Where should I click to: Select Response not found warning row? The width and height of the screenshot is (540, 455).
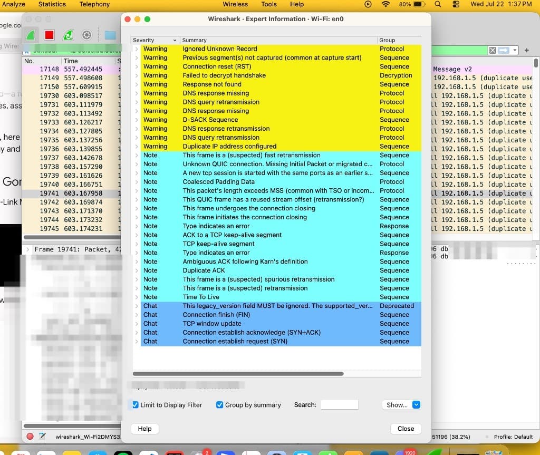[x=281, y=84]
